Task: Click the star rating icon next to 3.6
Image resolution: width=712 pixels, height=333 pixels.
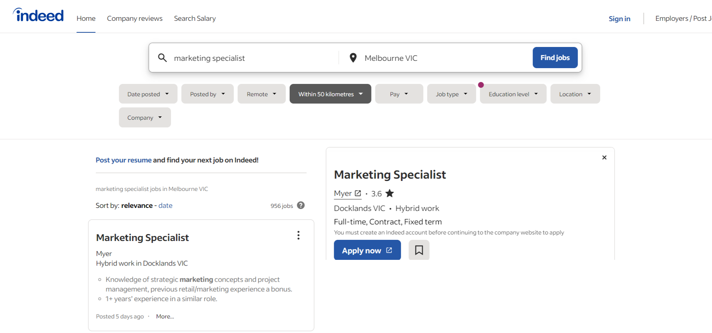Action: [390, 193]
